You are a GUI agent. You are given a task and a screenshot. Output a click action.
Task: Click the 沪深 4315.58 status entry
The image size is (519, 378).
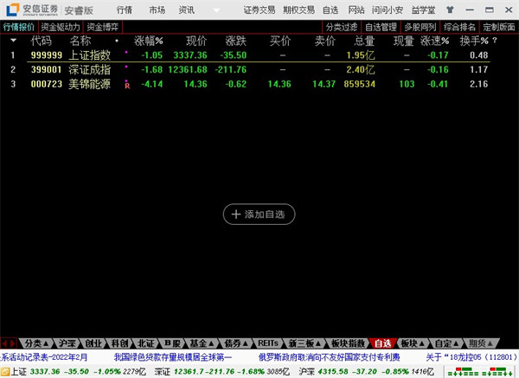[x=366, y=372]
